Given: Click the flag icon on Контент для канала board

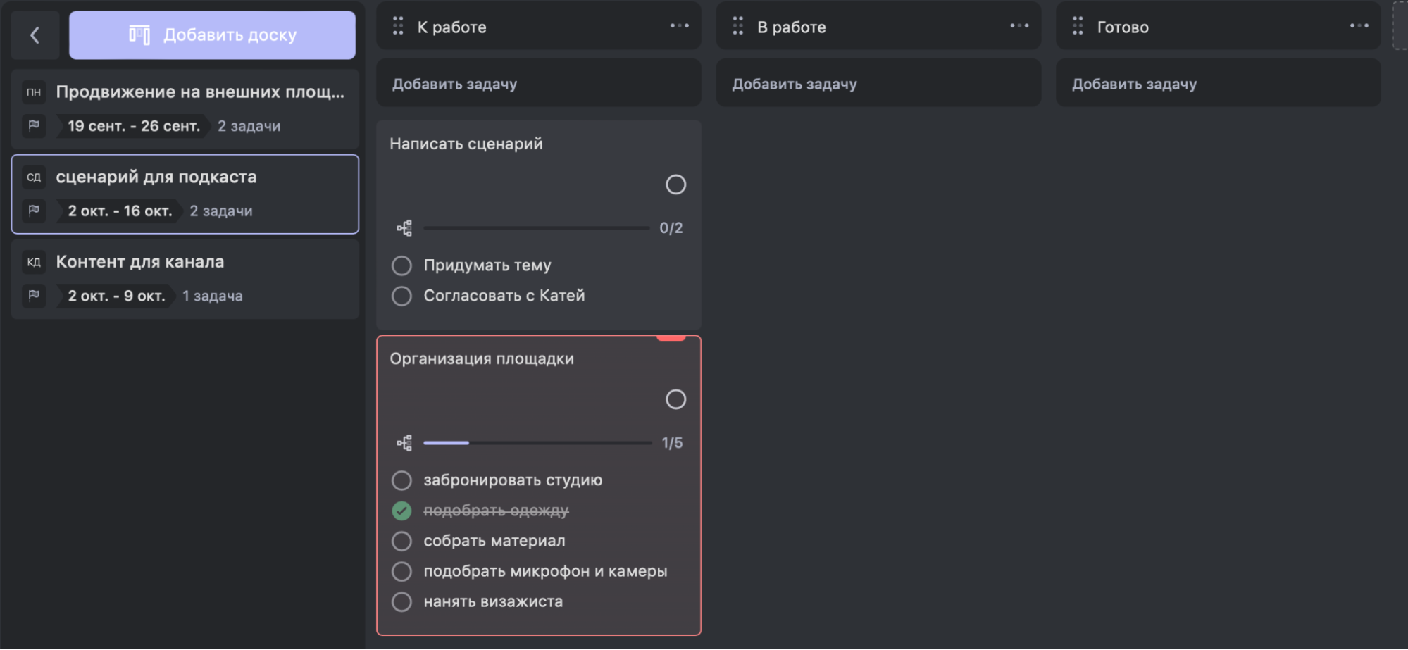Looking at the screenshot, I should (x=34, y=296).
